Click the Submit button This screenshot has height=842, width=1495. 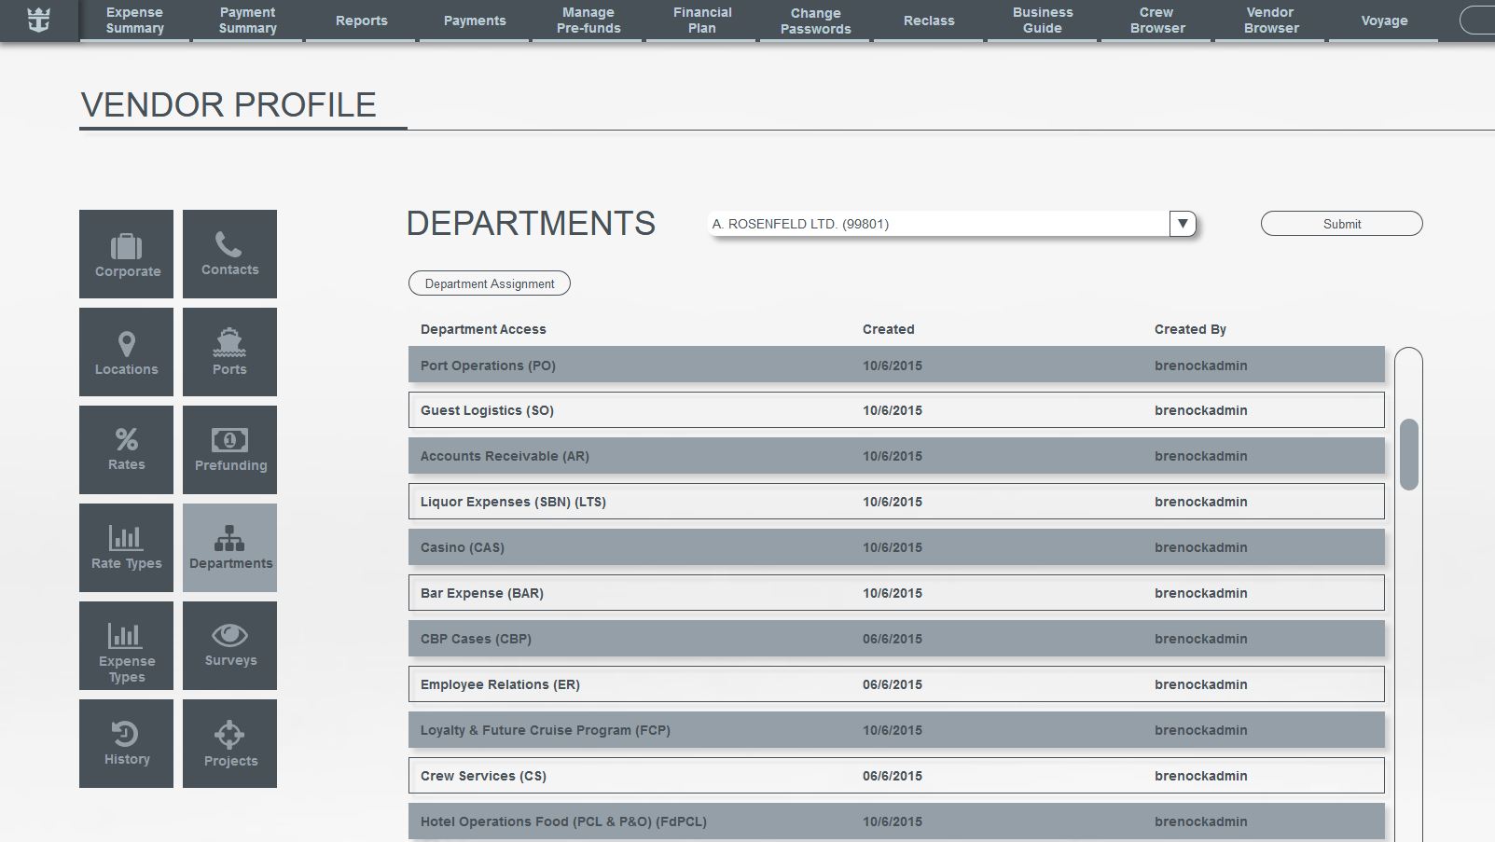pyautogui.click(x=1341, y=224)
